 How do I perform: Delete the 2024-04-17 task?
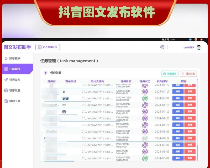point(190,92)
